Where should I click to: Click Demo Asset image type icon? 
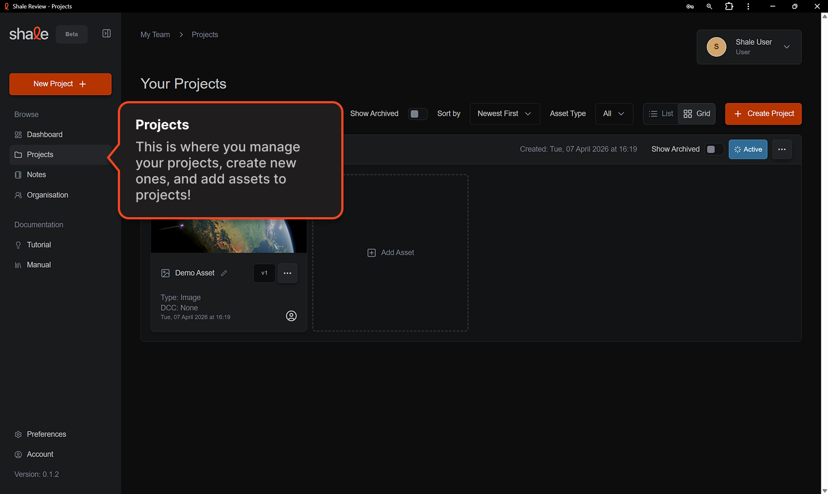[x=165, y=273]
